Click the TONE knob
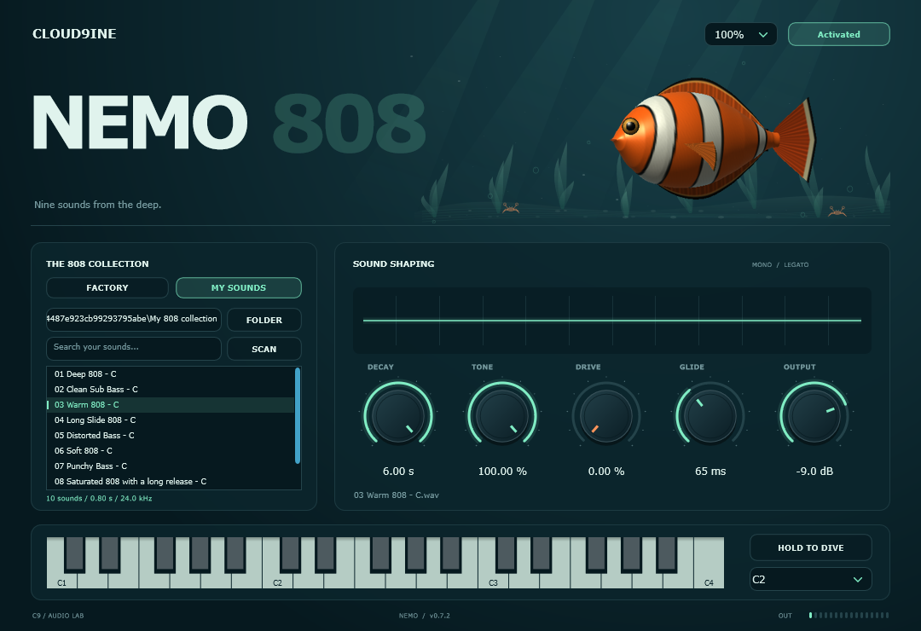Screen dimensions: 921x631 [x=502, y=415]
